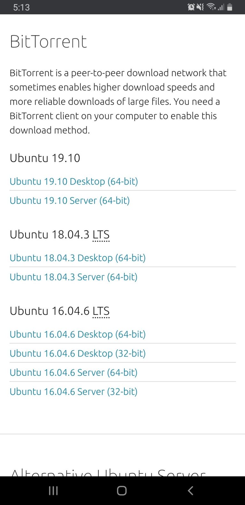Download Ubuntu 19.10 Server (64-bit) torrent
245x505 pixels.
70,201
